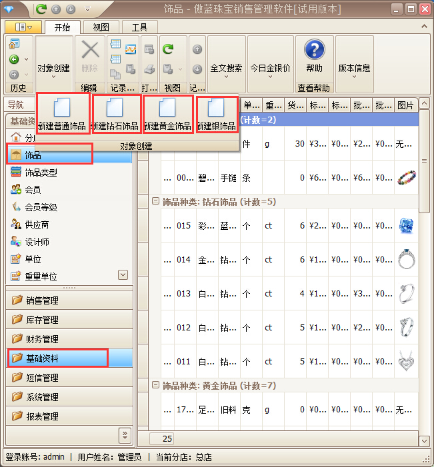The width and height of the screenshot is (434, 467).
Task: Click the blue gemstone product thumbnail
Action: (406, 226)
